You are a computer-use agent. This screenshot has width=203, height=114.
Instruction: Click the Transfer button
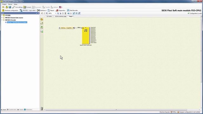point(46,7)
